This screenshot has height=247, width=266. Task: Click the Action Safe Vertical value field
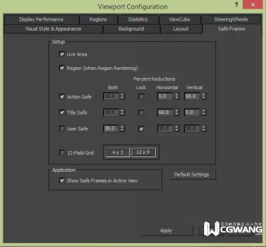(x=192, y=96)
